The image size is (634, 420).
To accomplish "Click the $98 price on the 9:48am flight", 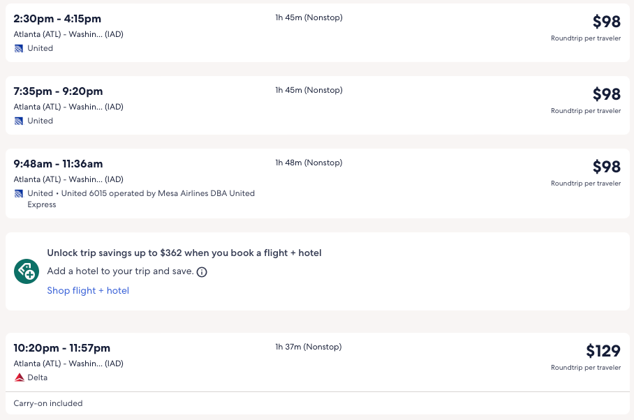I will pyautogui.click(x=606, y=167).
